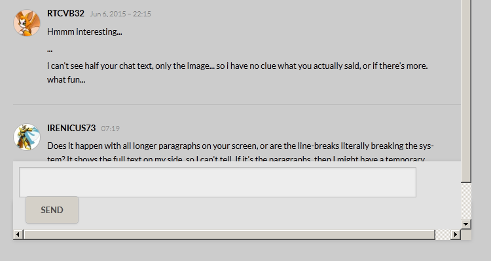Click the horizontal scrollbar right arrow
The width and height of the screenshot is (491, 261).
pyautogui.click(x=456, y=234)
